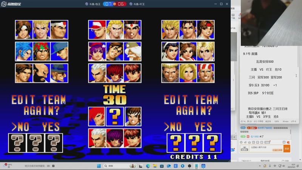Open the Windows Start menu
This screenshot has width=302, height=170.
(99, 166)
